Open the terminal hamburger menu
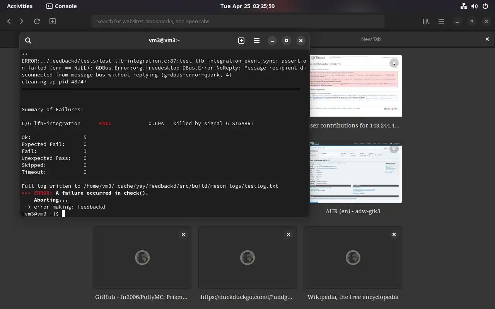Screen dimensions: 495x309 (257, 41)
